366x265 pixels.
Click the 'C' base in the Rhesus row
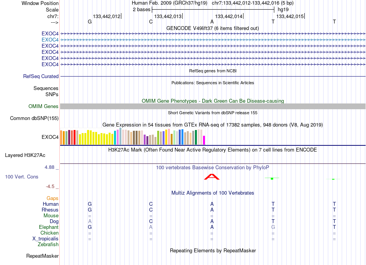151,210
